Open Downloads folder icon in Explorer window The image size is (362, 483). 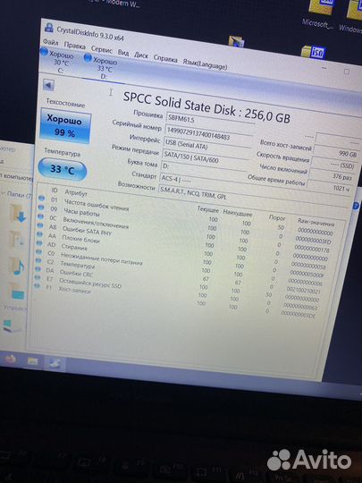17,214
